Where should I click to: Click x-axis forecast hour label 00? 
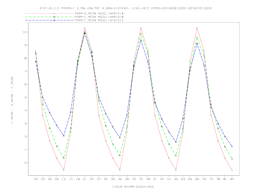tap(36, 179)
